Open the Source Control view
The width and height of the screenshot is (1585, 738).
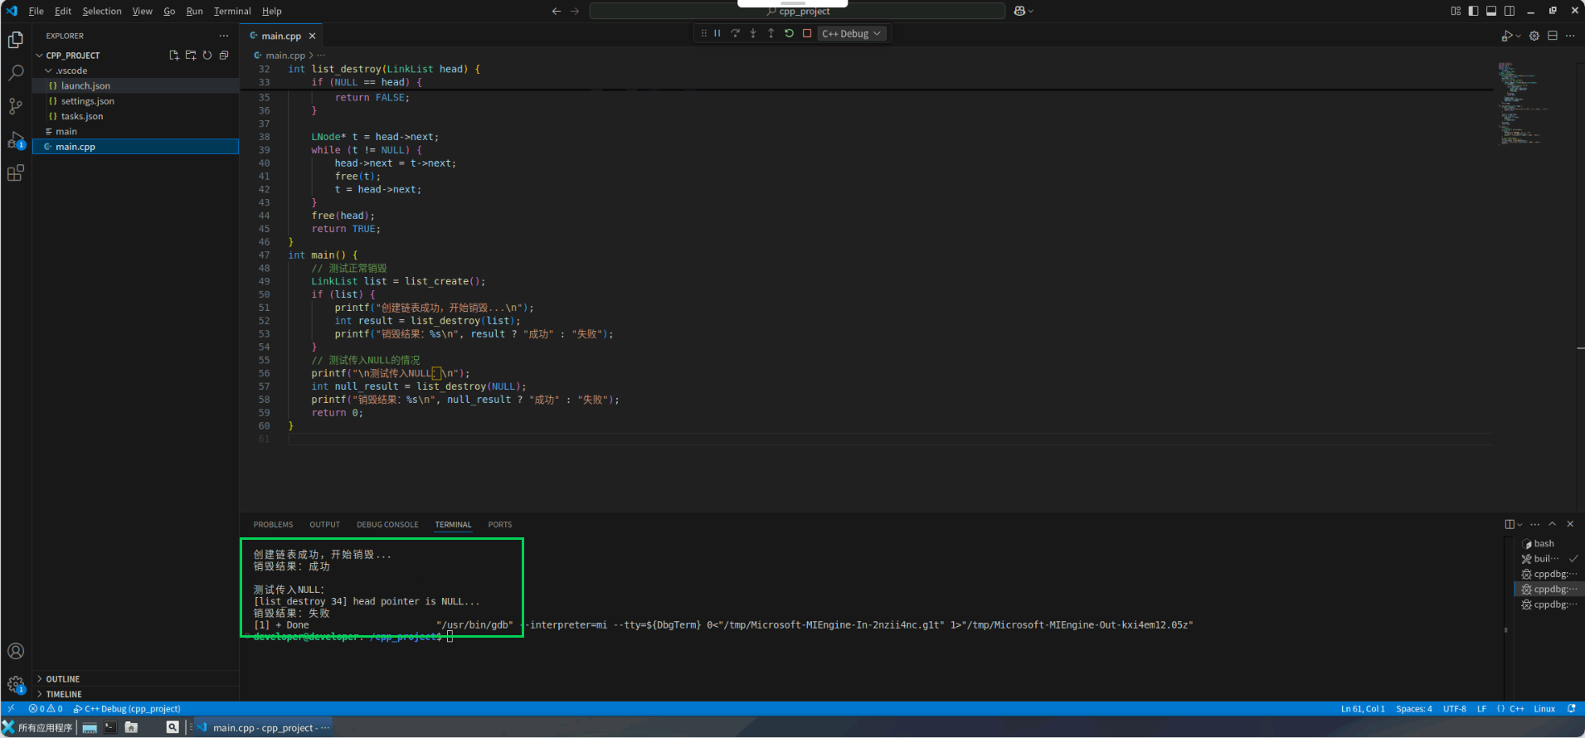16,106
